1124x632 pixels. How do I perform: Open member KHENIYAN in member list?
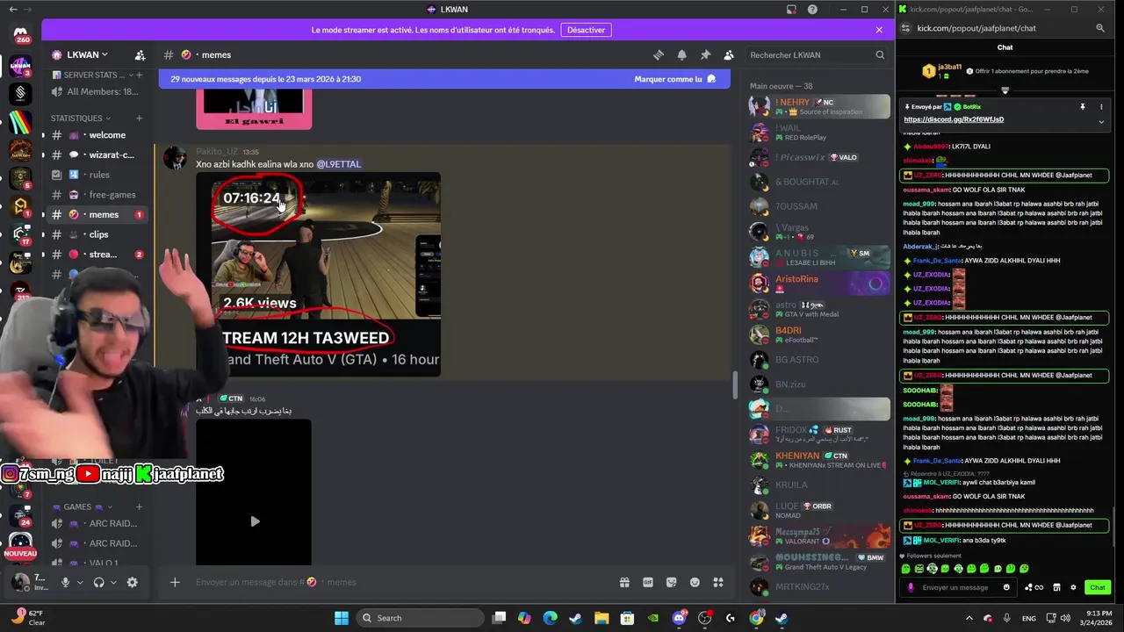818,460
